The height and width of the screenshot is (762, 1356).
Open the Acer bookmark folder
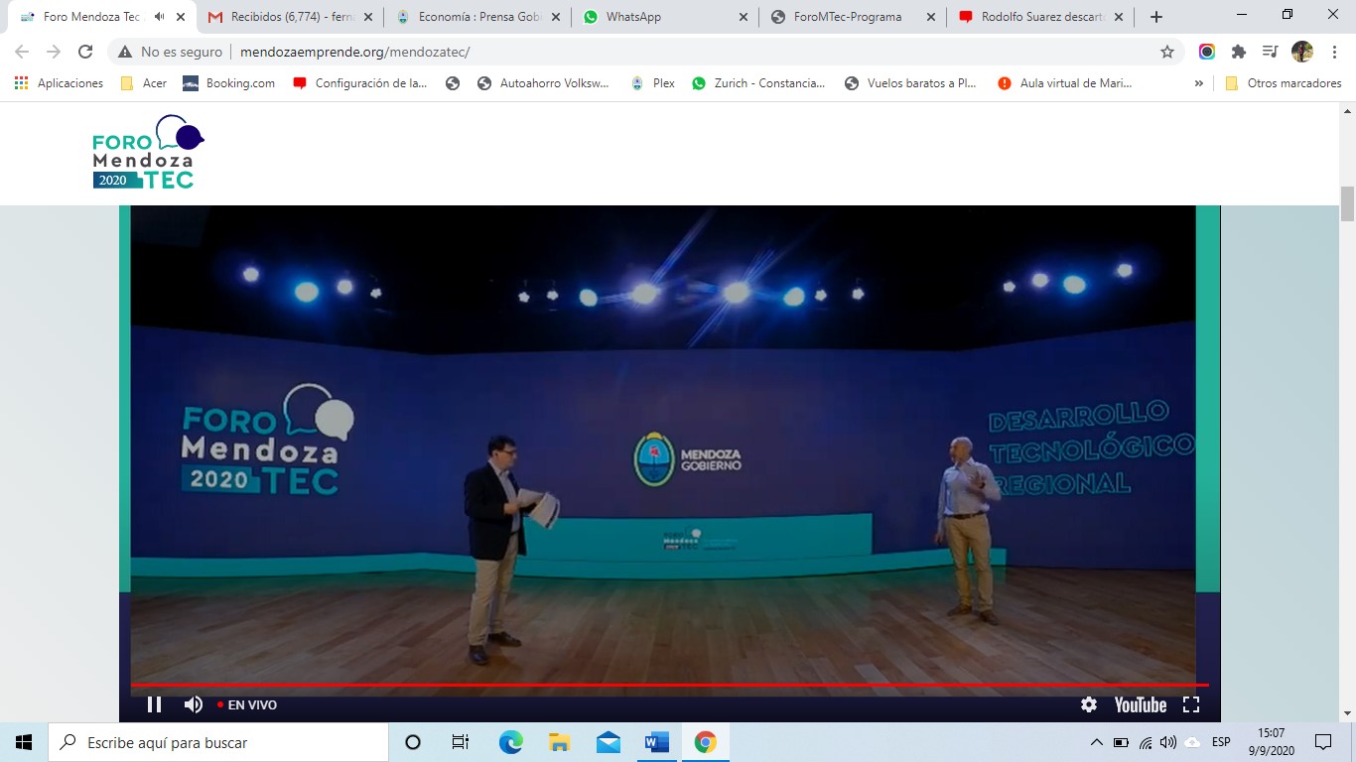pos(144,83)
